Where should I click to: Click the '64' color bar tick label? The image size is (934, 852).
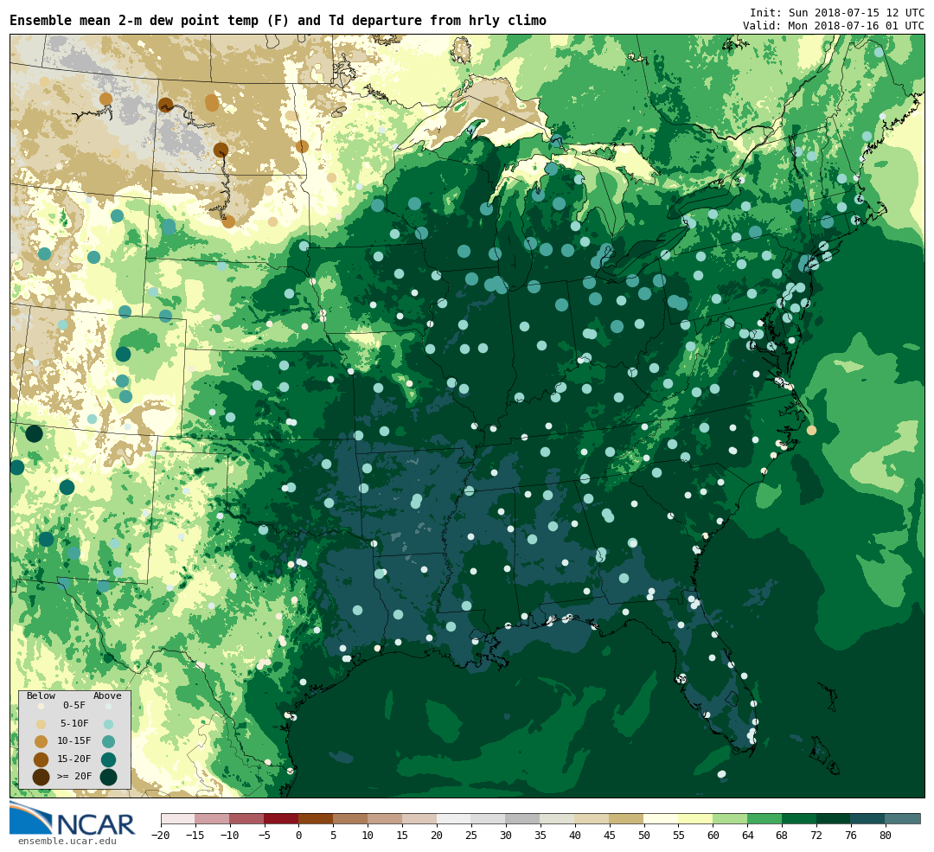coord(747,836)
